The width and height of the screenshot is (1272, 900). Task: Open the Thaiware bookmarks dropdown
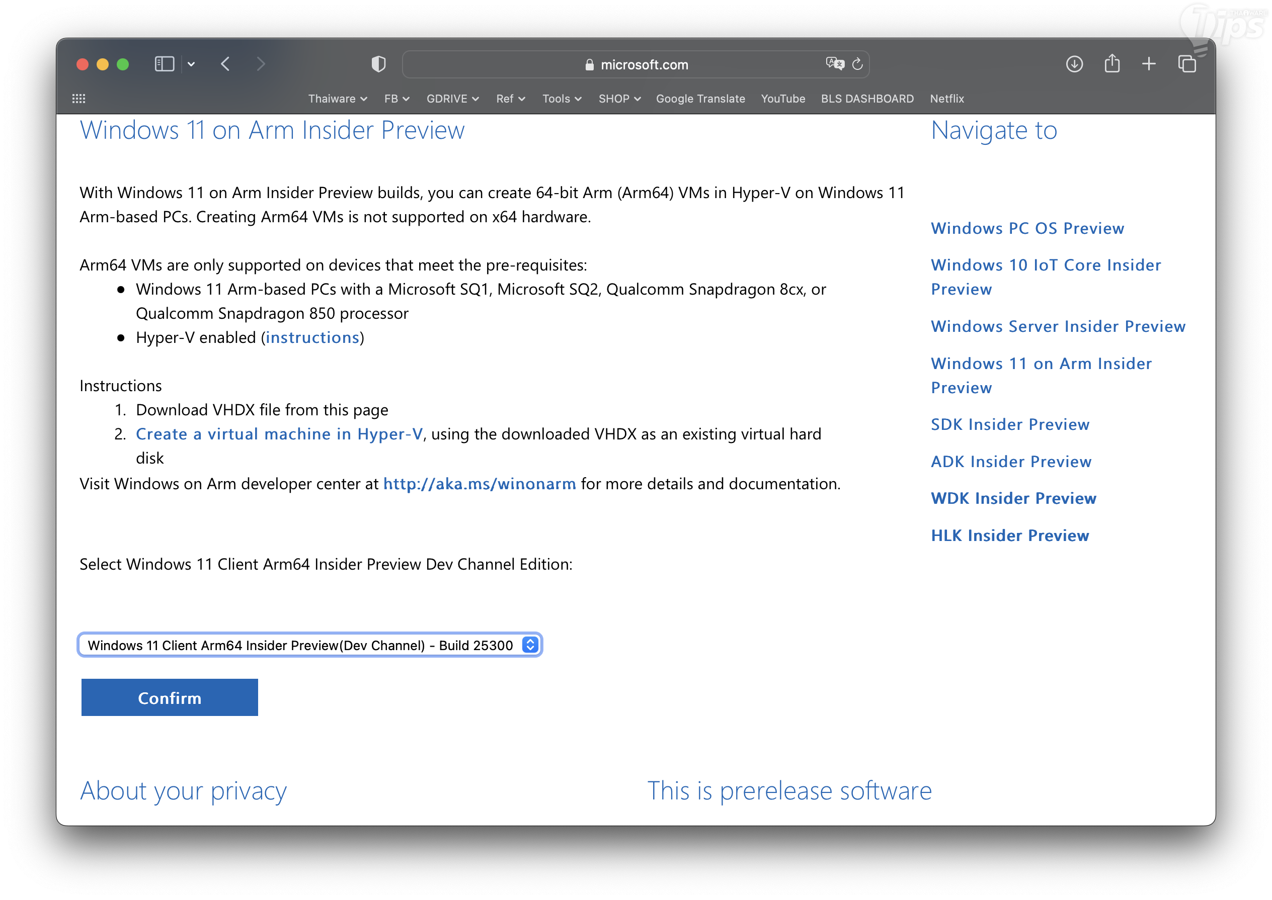(x=337, y=99)
